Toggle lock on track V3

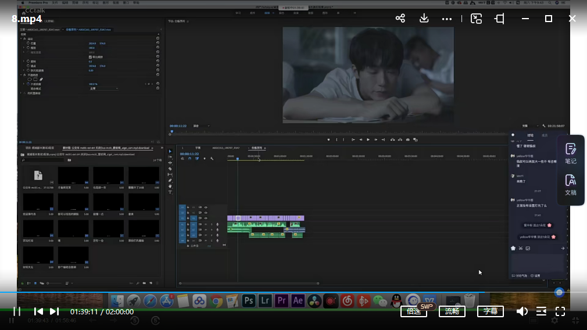coord(188,207)
